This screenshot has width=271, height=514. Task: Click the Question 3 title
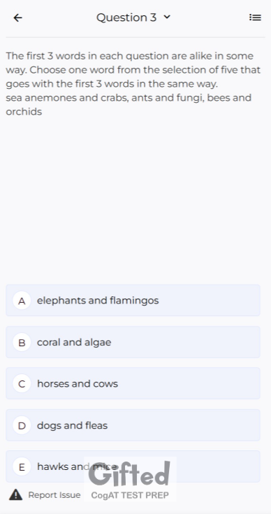[x=126, y=17]
